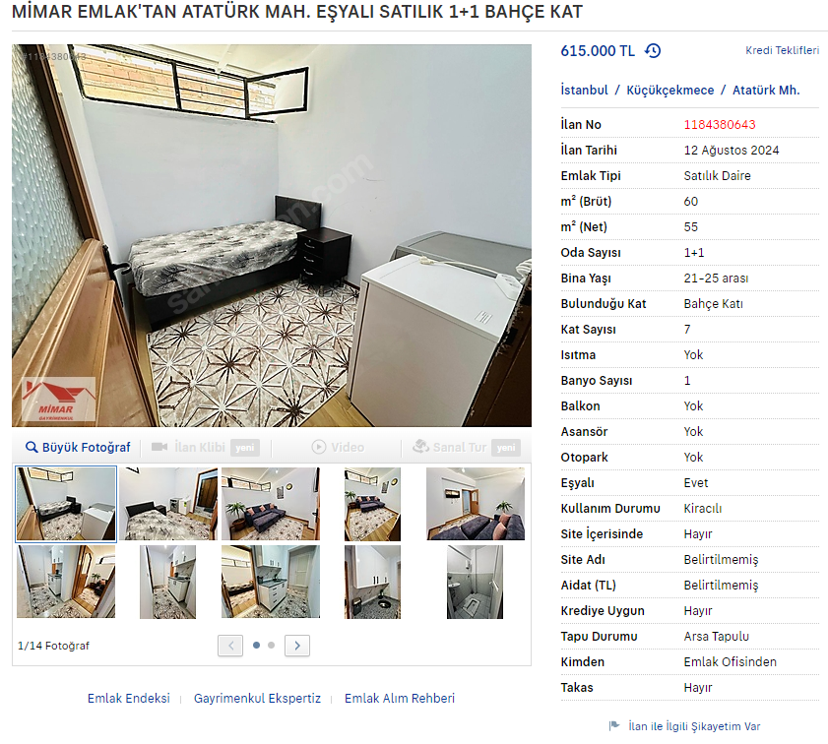Screen dimensions: 828x744
Task: Open Emlak Endeksi link
Action: 129,698
